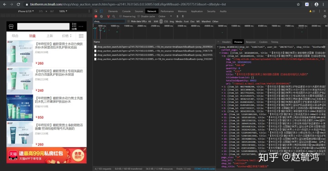Filter requests by JS type
This screenshot has height=171, width=328.
[161, 21]
